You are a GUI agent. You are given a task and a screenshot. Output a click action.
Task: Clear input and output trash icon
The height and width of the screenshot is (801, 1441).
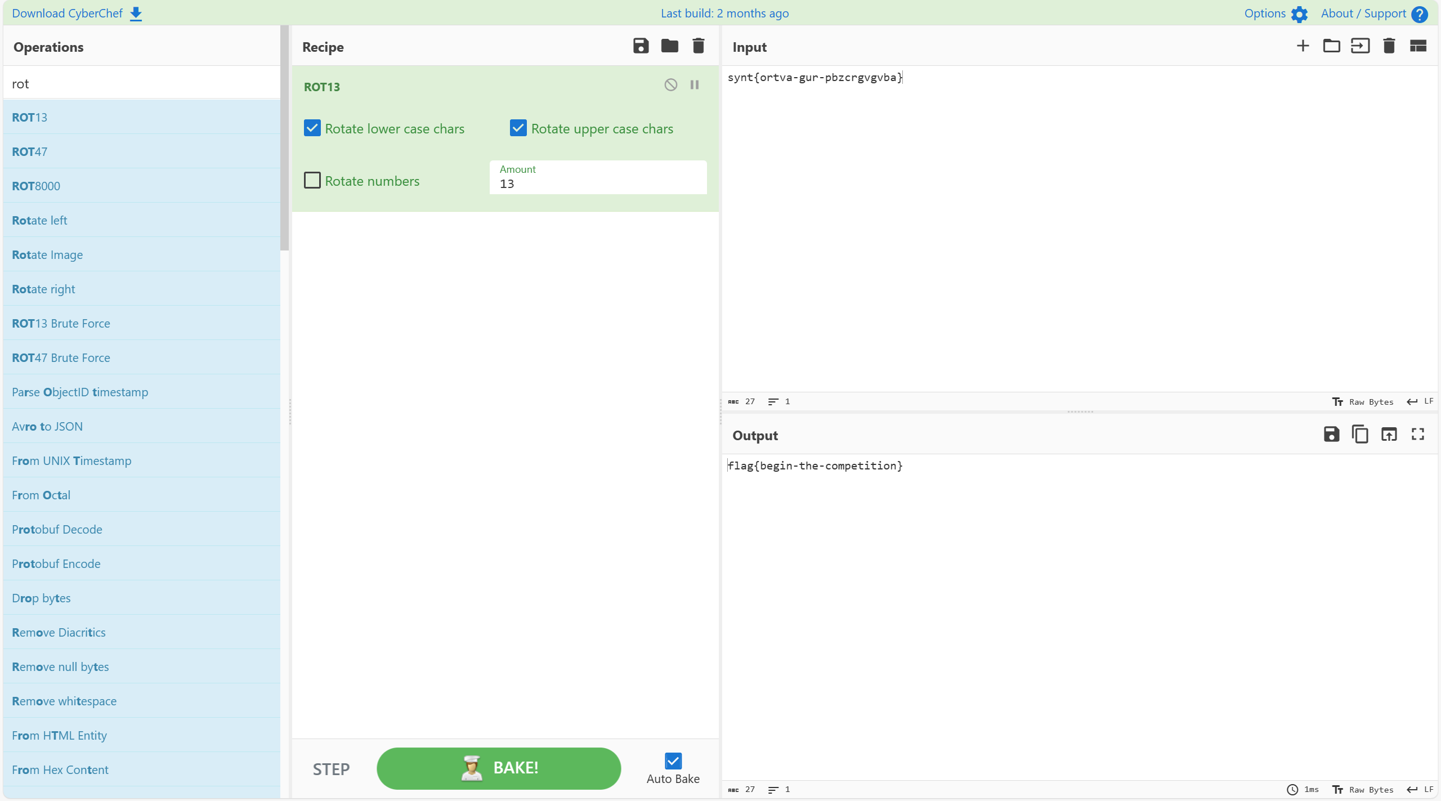tap(1389, 46)
